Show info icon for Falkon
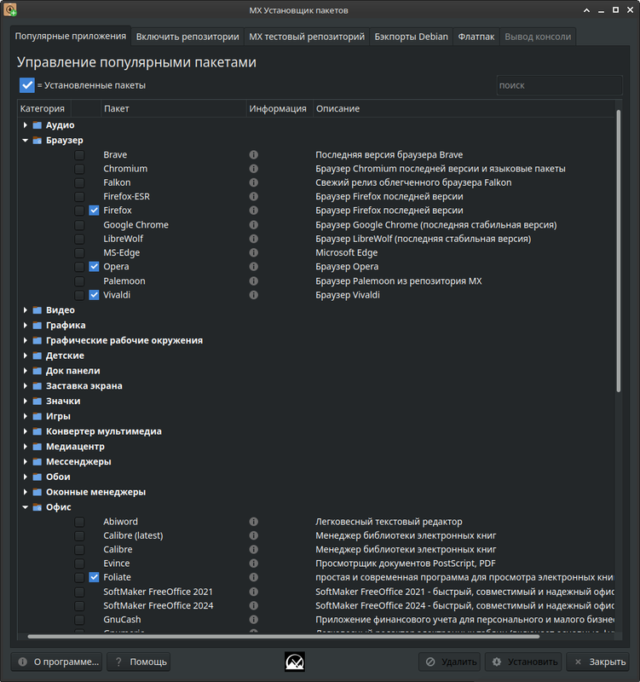This screenshot has height=682, width=640. 253,182
